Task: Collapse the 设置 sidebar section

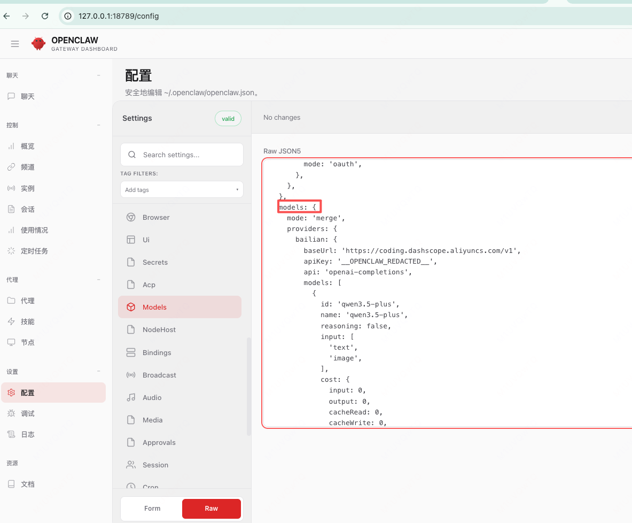Action: tap(99, 371)
